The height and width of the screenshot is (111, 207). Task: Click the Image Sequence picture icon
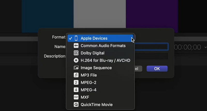point(76,68)
